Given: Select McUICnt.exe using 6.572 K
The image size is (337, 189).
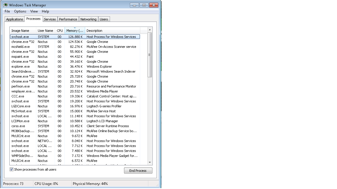Looking at the screenshot, I should click(75, 161).
